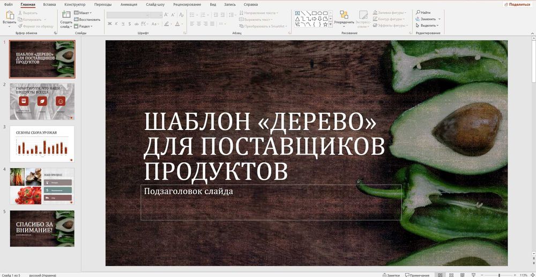Screen dimensions: 536x277
Task: Click Найти (Find) magnifier button
Action: 423,13
